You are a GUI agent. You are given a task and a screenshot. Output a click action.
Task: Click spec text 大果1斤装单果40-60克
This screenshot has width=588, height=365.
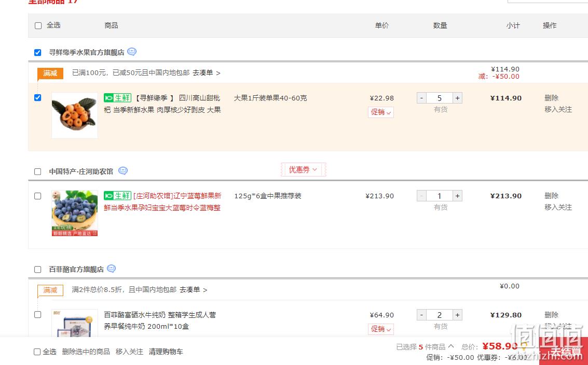click(270, 98)
